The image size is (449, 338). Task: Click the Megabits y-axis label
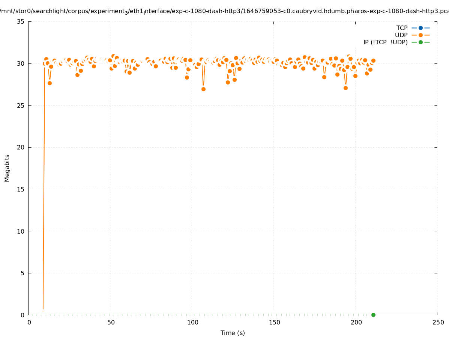coord(7,168)
